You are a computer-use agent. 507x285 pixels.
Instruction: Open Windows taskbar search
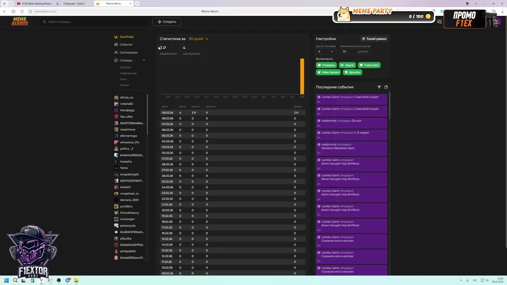coord(15,280)
